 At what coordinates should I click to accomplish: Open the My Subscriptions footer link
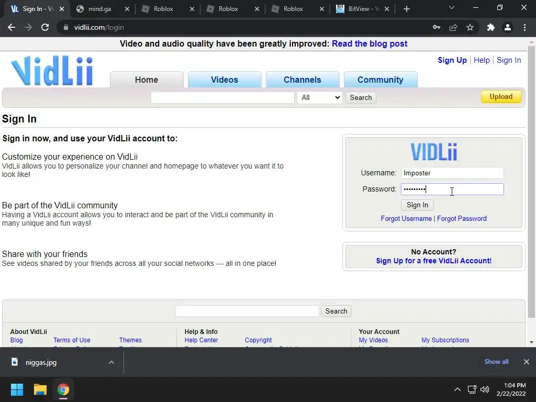[445, 340]
